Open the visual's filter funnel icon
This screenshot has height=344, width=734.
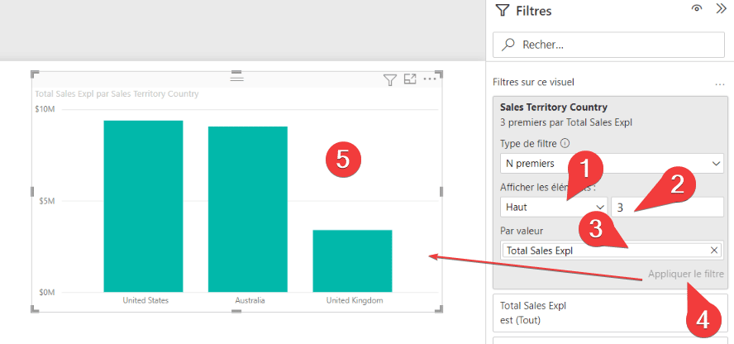point(389,80)
